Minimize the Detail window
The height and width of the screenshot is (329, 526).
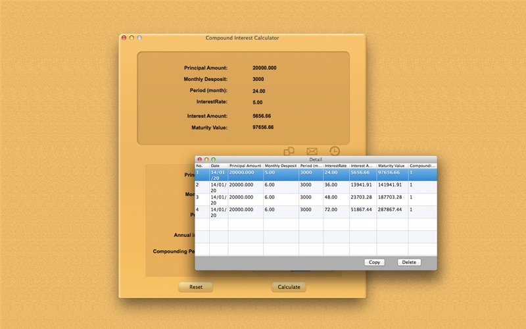206,159
